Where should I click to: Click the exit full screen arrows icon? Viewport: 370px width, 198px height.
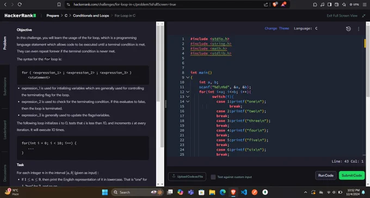pos(363,16)
